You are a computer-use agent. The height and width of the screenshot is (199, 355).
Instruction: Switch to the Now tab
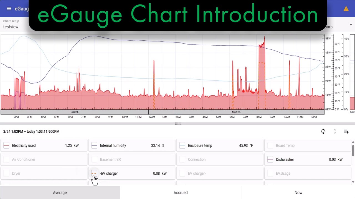(298, 193)
